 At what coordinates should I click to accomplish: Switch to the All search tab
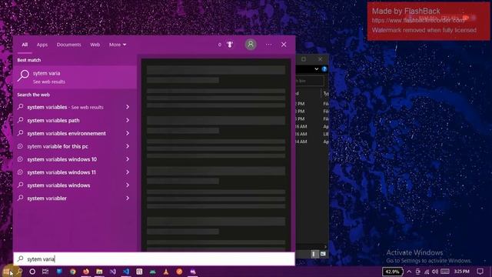[x=25, y=45]
